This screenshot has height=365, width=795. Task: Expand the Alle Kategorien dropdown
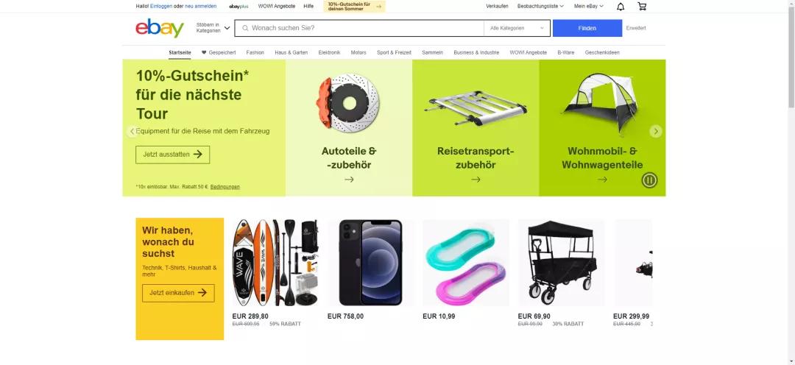pos(517,29)
